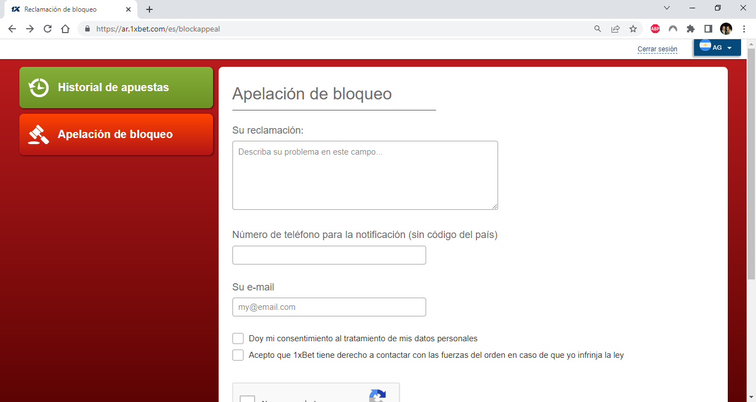
Task: View site info via the lock icon
Action: pos(87,29)
